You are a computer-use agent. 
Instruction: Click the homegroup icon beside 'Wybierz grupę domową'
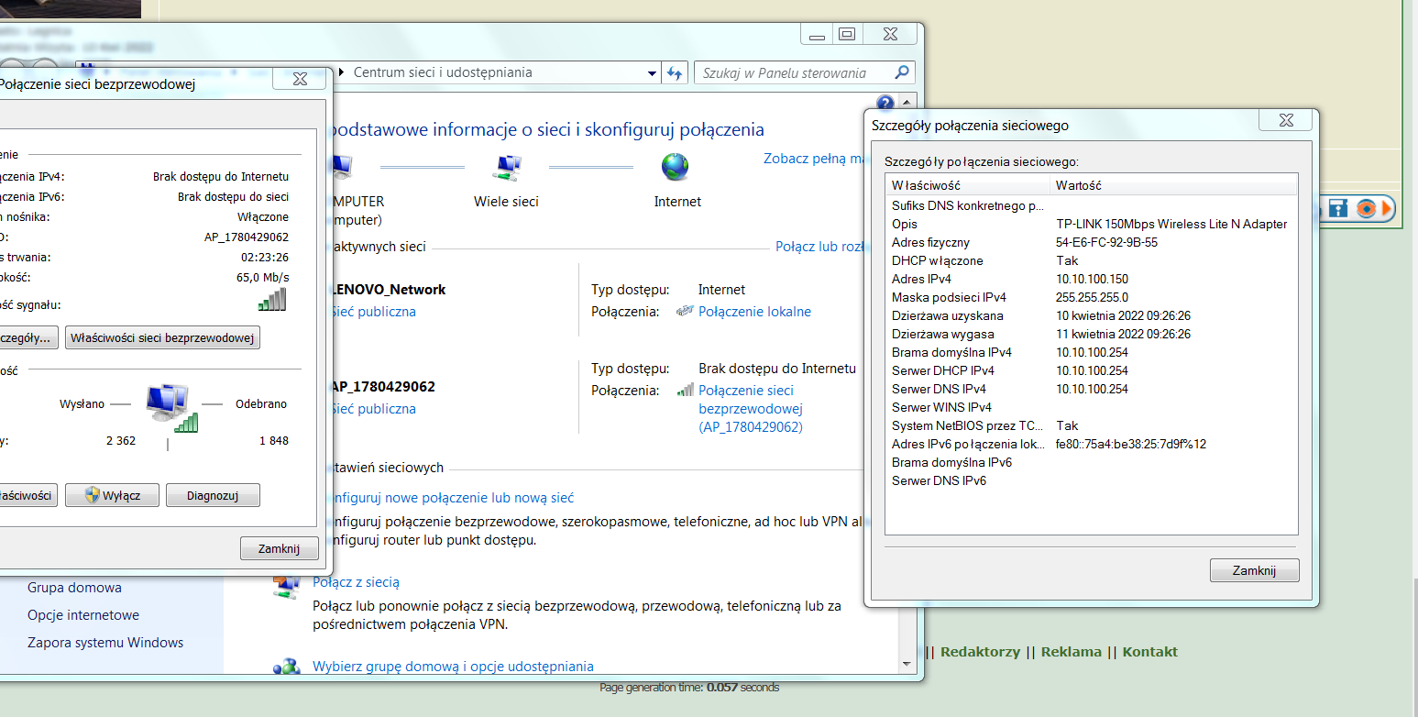click(286, 667)
